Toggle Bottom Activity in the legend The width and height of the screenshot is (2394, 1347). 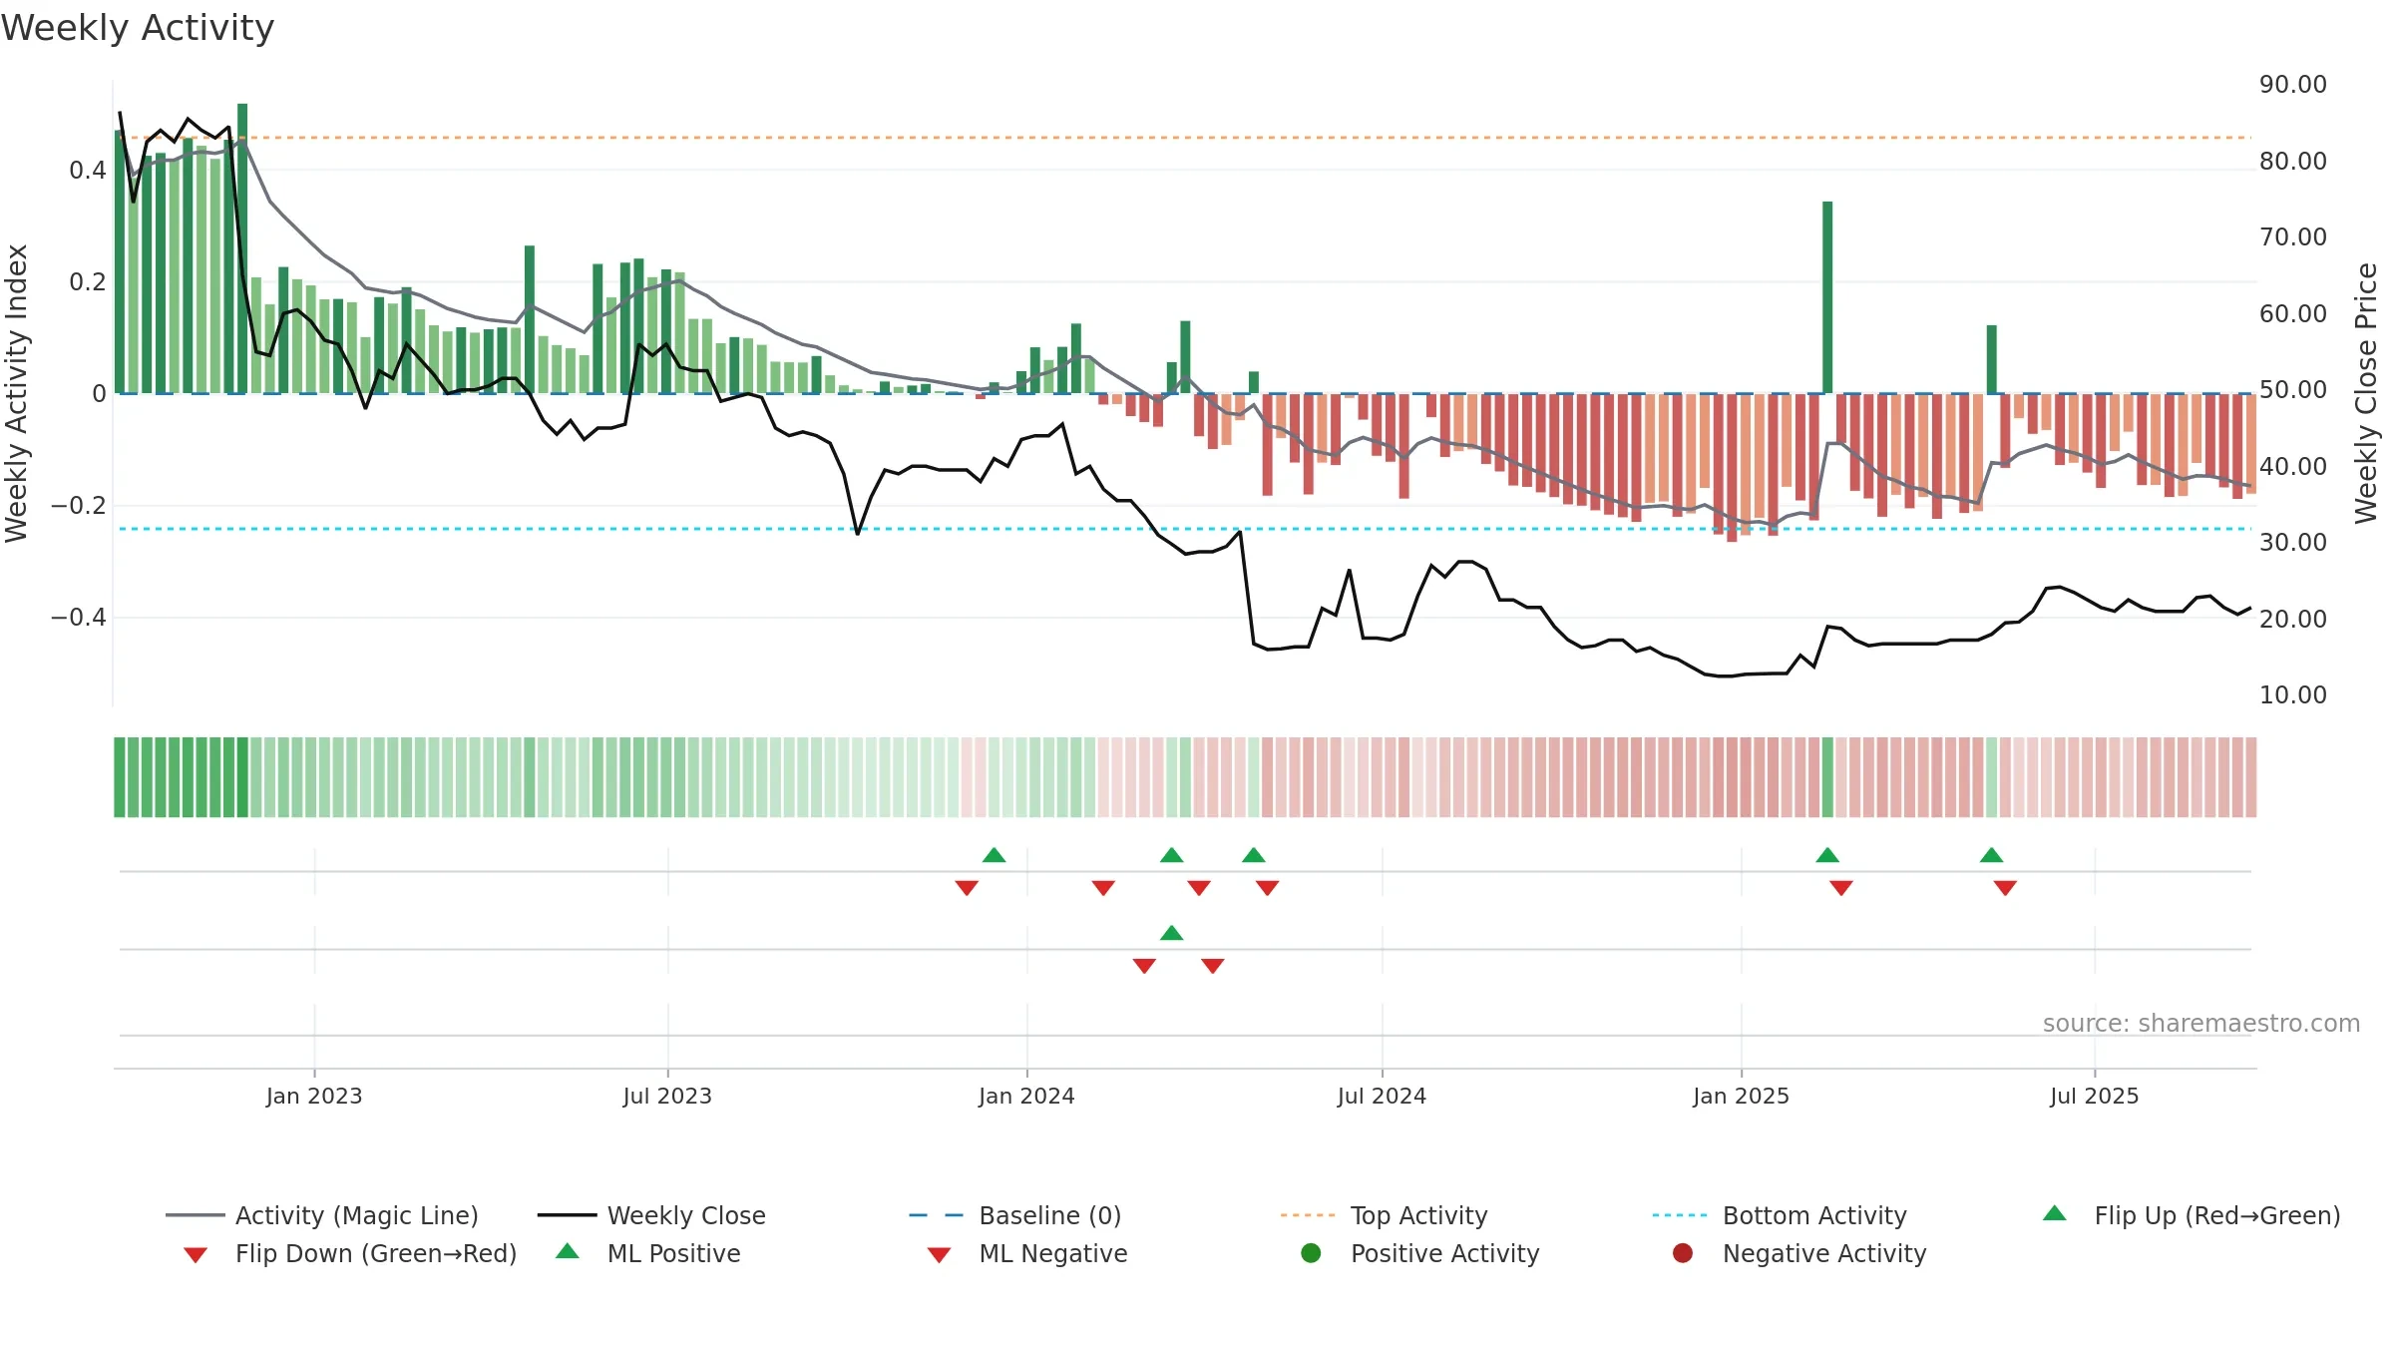[1780, 1215]
